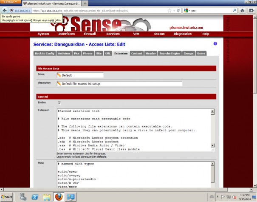Switch to the Antivirus tab
Viewport: 257px width, 202px height.
(x=64, y=54)
